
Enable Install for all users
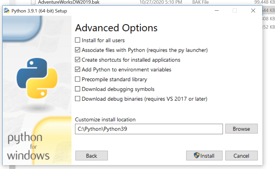(x=77, y=40)
